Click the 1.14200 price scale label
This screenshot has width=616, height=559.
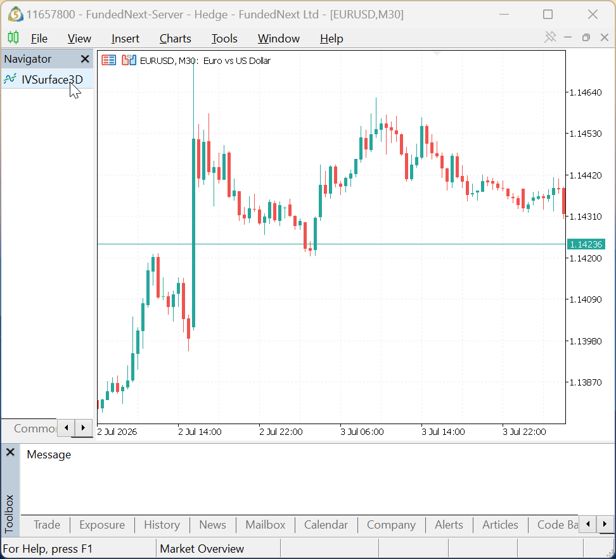point(586,258)
